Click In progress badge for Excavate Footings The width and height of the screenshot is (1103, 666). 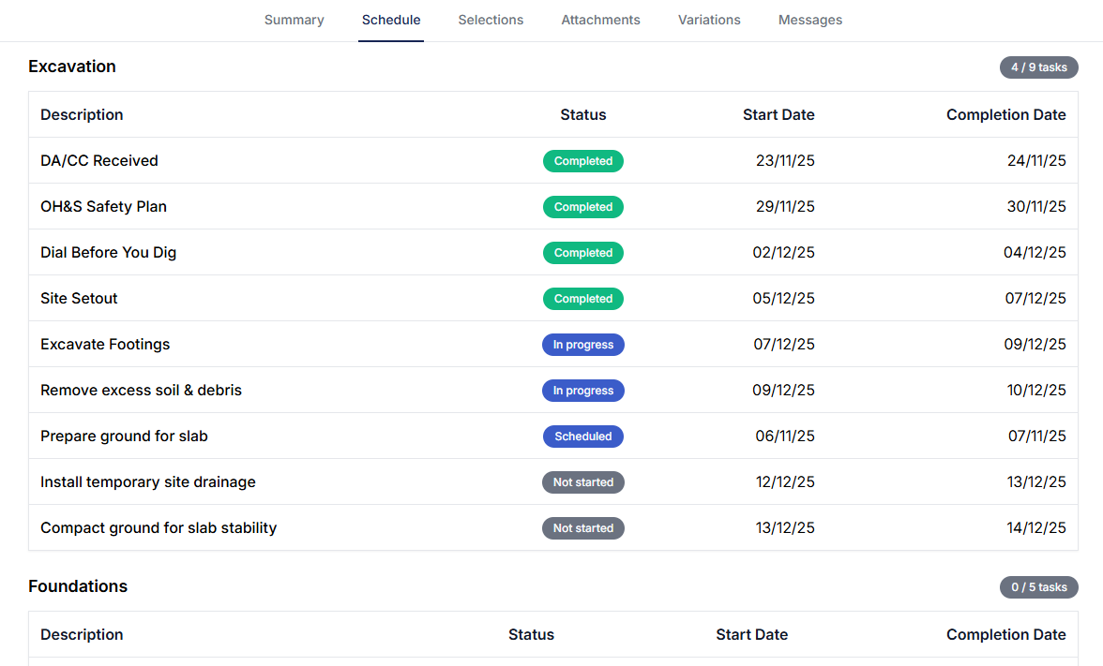(x=582, y=345)
